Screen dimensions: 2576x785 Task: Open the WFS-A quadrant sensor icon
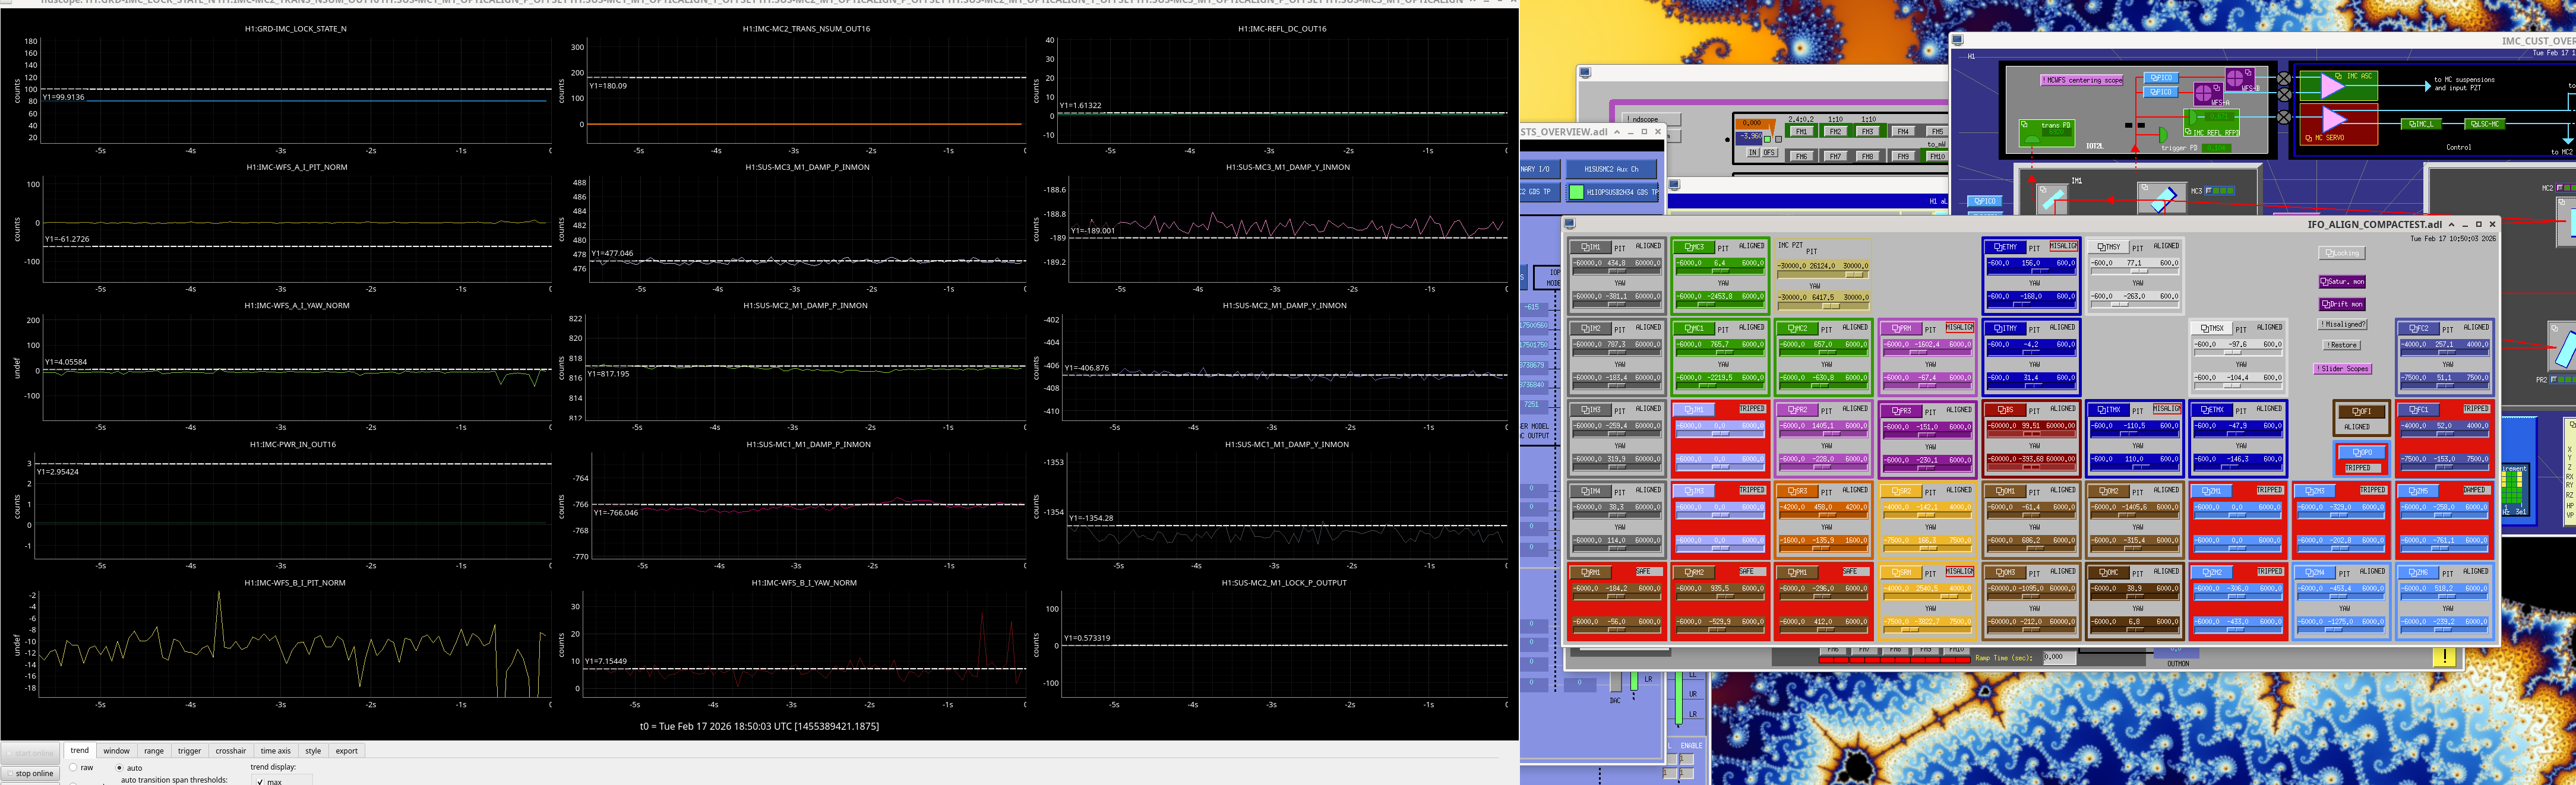click(x=2207, y=93)
